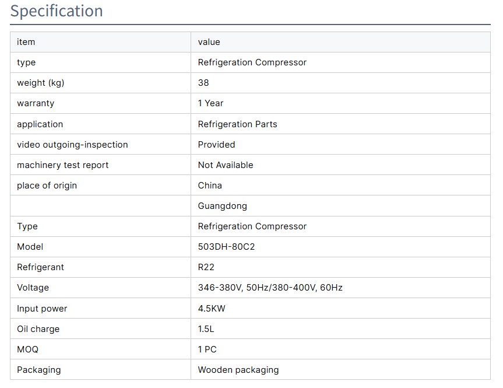Click the 'China' value cell
This screenshot has height=388, width=503.
point(210,186)
